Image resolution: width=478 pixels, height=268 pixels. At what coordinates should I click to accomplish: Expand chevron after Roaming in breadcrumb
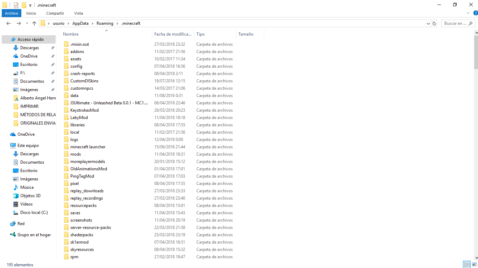click(118, 23)
